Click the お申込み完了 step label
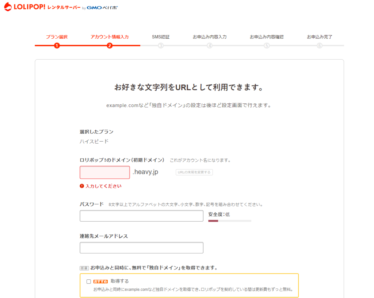Screen dimensions: 374x298 click(x=320, y=37)
